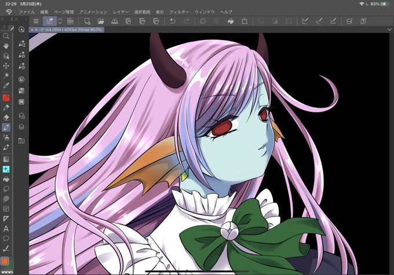Select the Decoration brush tool
Viewport: 394px width, 275px height.
pos(6,147)
